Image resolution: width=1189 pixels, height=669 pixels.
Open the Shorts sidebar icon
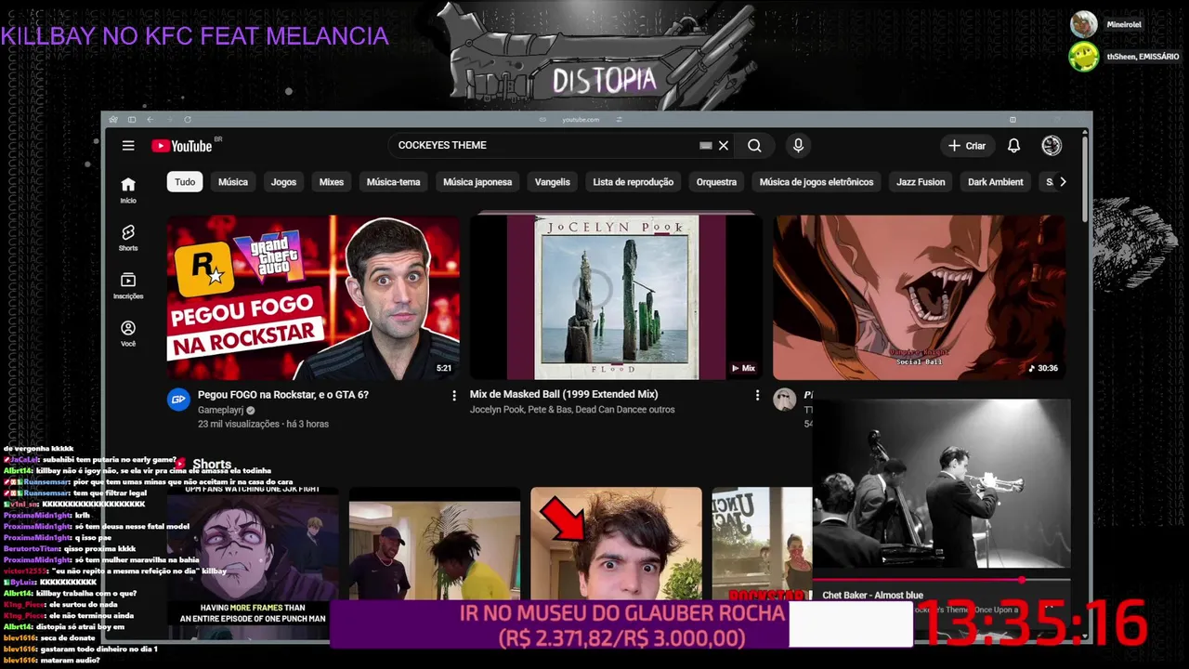click(x=128, y=238)
